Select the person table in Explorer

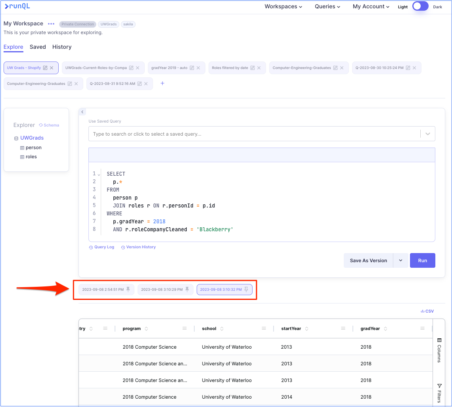pos(33,148)
